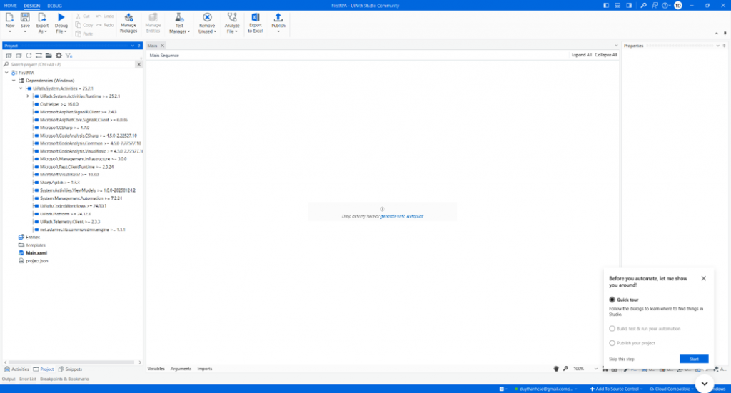The image size is (731, 393).
Task: Click the Publish upload icon
Action: (278, 17)
